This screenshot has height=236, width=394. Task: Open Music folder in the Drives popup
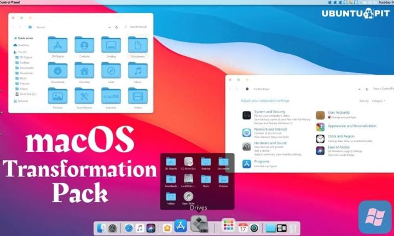[206, 181]
